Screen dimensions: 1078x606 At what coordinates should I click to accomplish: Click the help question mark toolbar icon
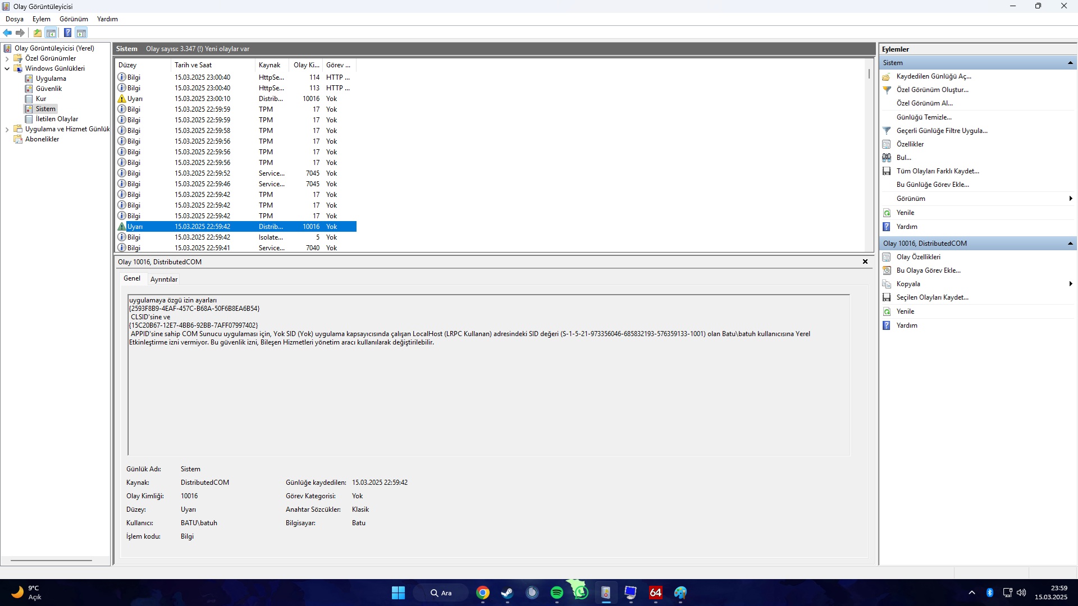point(67,33)
